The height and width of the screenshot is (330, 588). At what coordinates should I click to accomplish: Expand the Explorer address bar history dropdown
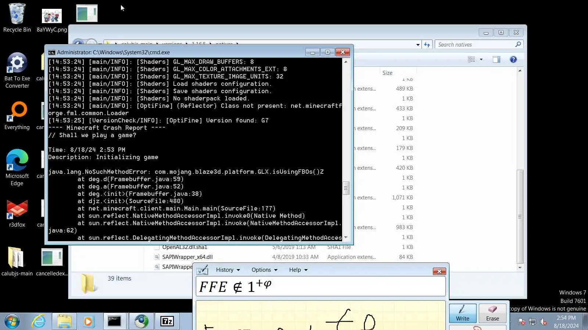(x=418, y=45)
